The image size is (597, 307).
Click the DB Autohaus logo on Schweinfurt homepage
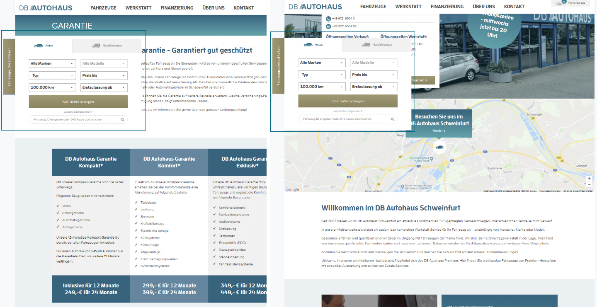click(x=315, y=7)
